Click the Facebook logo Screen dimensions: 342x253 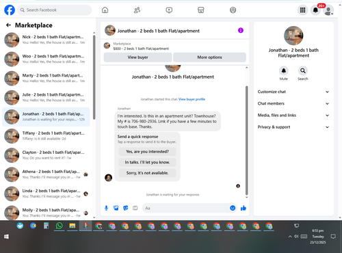coord(10,10)
